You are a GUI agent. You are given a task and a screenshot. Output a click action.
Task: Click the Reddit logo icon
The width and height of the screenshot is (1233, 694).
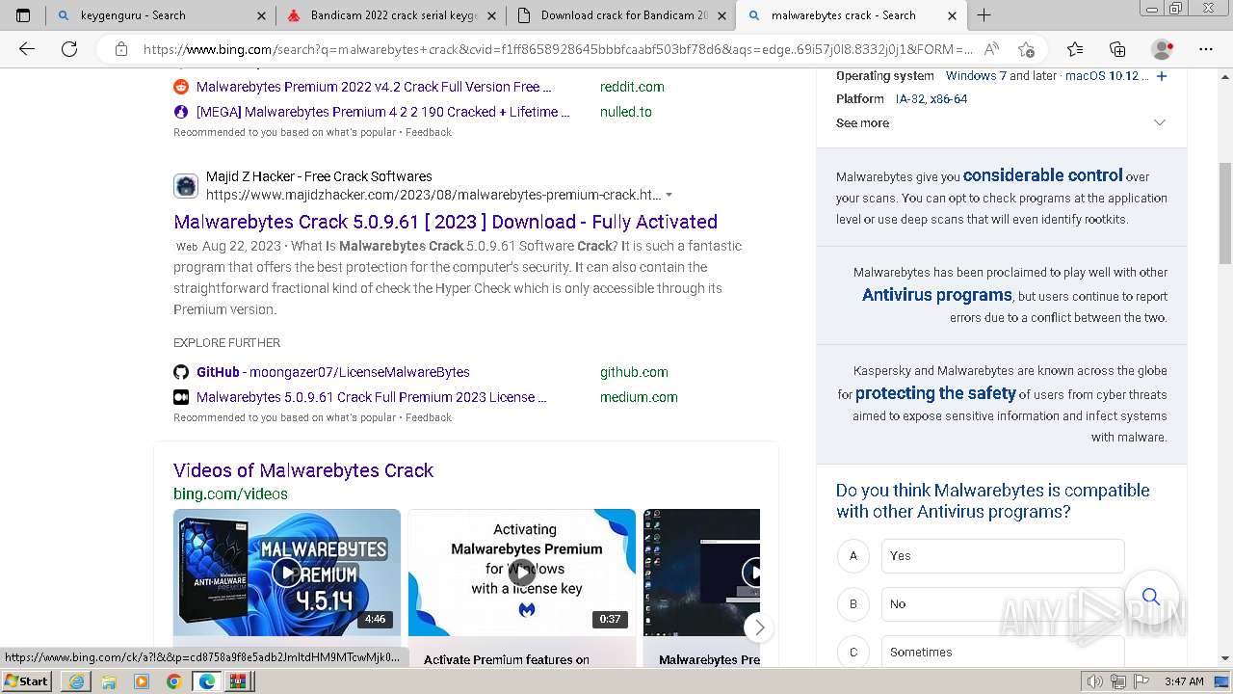pos(181,87)
